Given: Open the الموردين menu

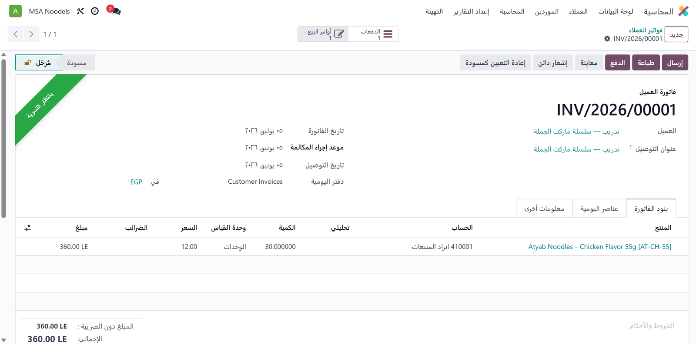Looking at the screenshot, I should click(x=547, y=11).
